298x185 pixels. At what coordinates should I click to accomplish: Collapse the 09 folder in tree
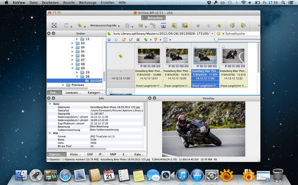pos(73,68)
